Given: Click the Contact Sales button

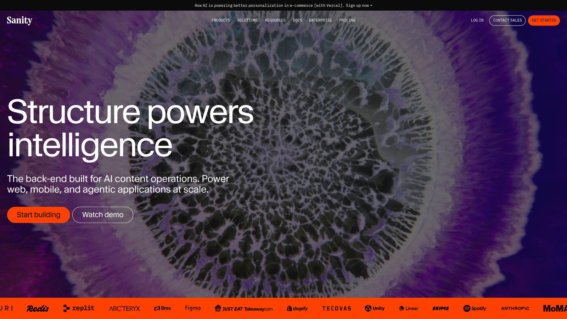Looking at the screenshot, I should (507, 21).
